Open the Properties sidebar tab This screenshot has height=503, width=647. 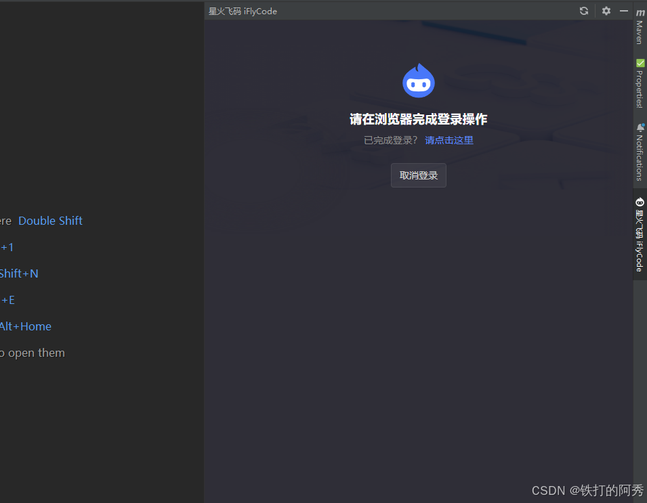(640, 84)
